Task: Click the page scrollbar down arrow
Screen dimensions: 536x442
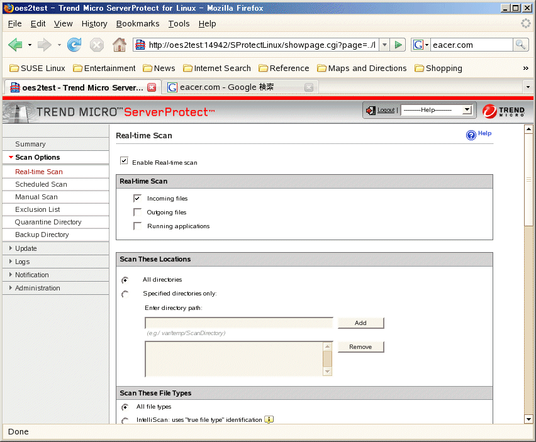Action: click(528, 419)
